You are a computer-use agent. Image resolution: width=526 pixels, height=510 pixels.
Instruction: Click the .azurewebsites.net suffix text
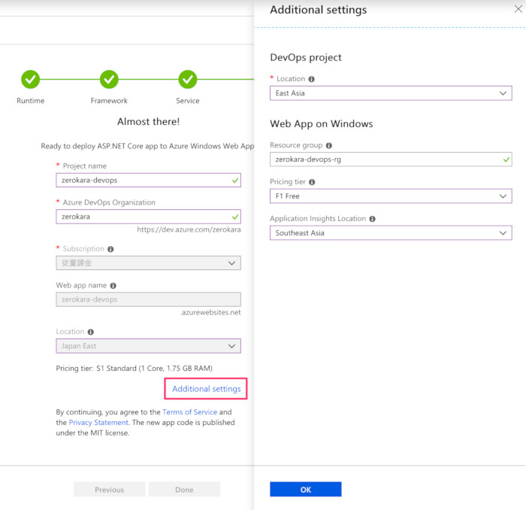210,312
